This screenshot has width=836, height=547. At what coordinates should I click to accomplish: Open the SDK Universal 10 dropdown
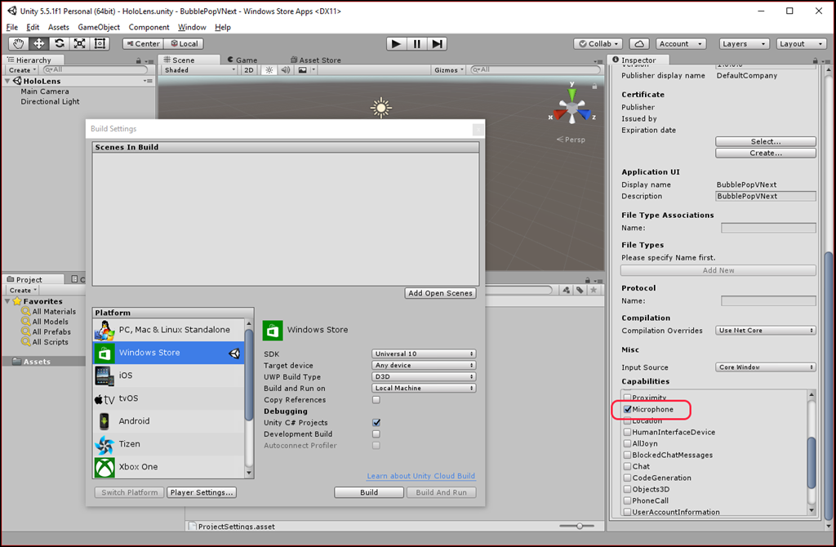coord(424,354)
